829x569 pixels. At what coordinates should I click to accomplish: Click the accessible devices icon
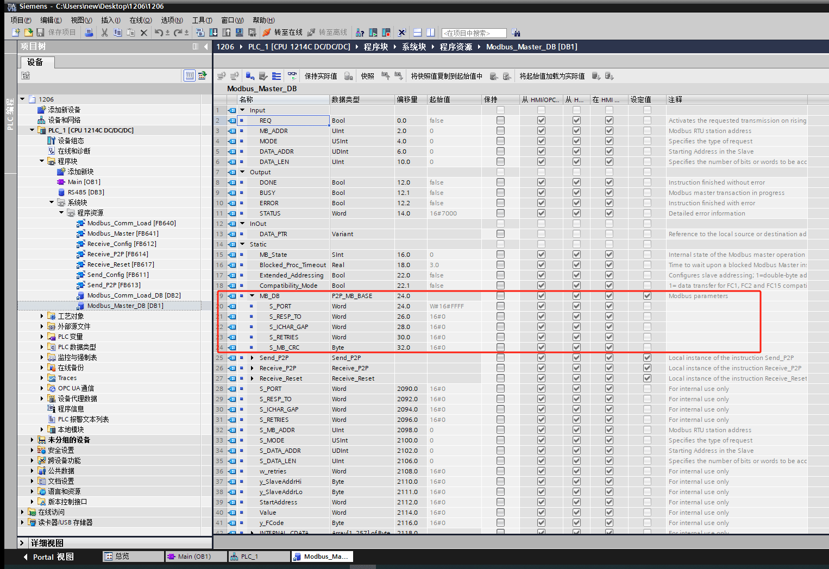click(x=360, y=33)
